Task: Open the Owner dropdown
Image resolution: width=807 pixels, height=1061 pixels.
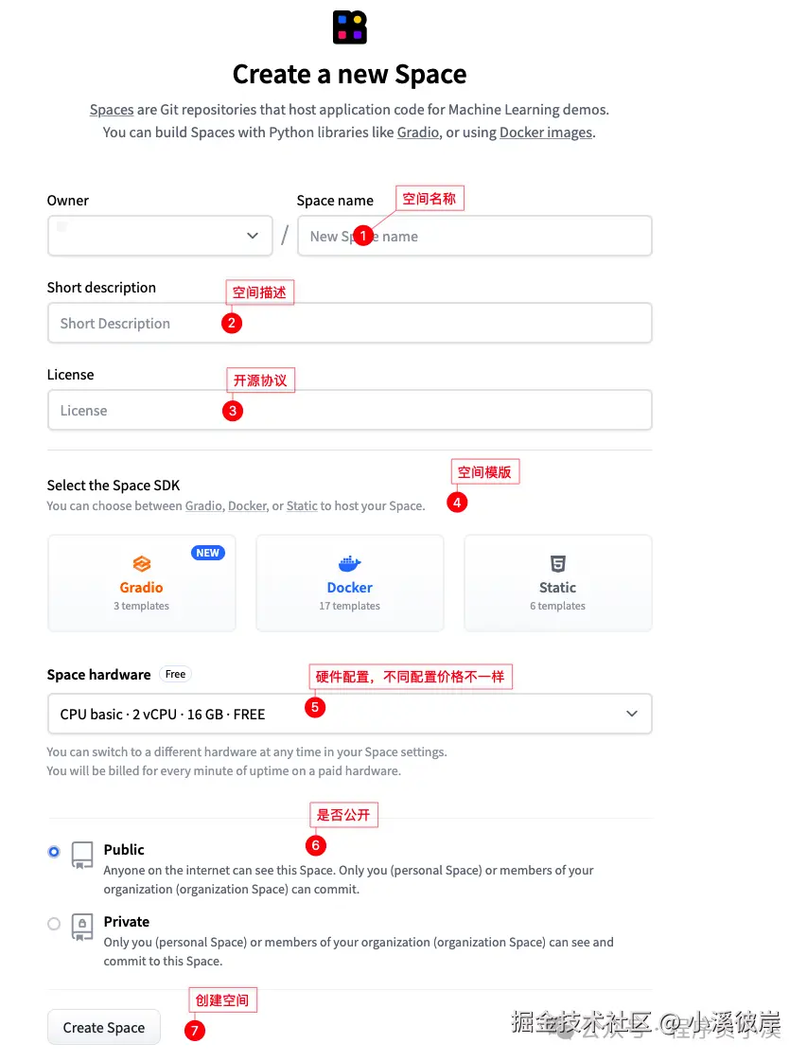Action: [160, 236]
